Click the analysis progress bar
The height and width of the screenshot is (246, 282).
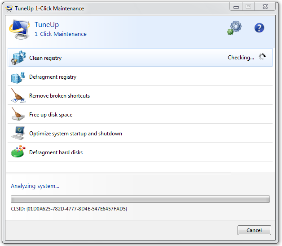(x=140, y=199)
